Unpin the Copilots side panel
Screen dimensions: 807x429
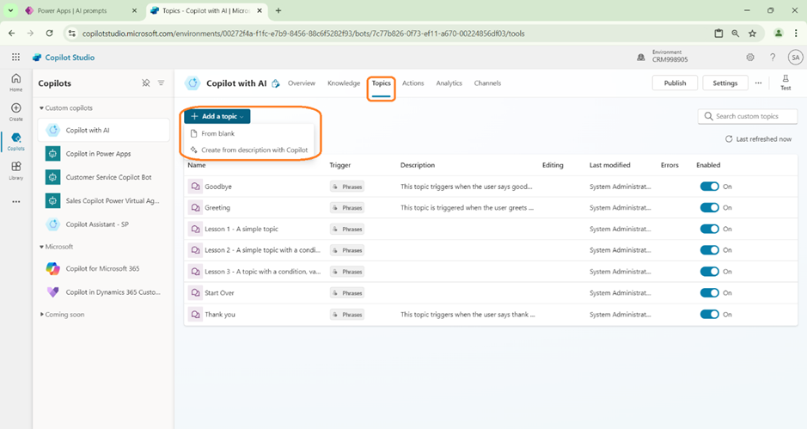(x=145, y=83)
